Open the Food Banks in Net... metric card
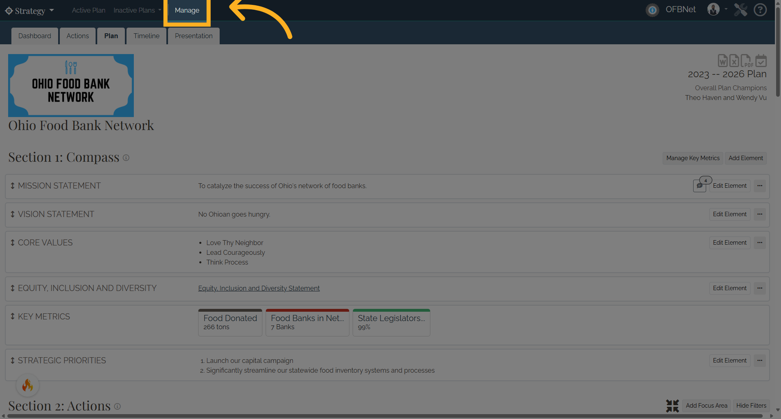 coord(308,323)
